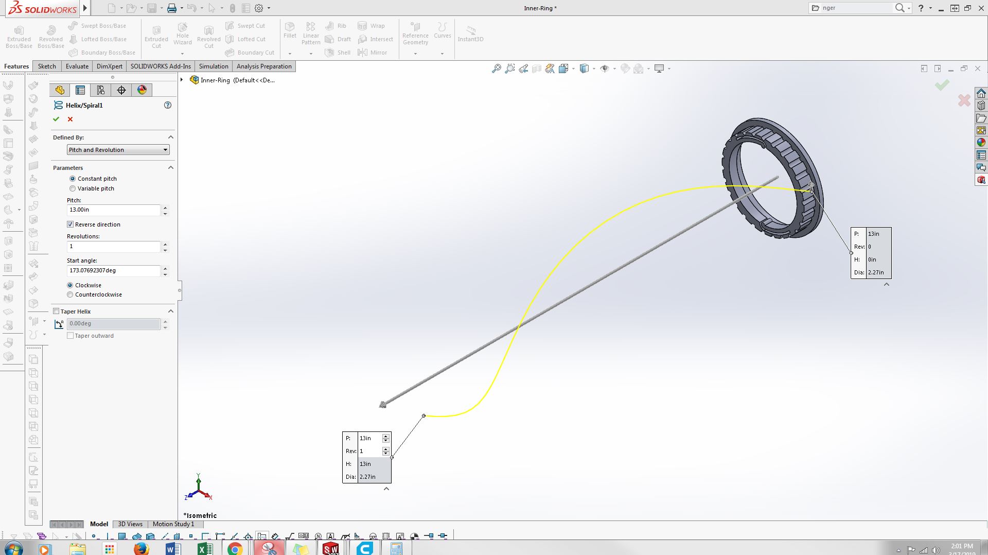Open the Analysis Preparation tab
Image resolution: width=988 pixels, height=555 pixels.
click(264, 66)
